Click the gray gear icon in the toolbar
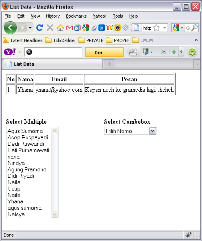Screen dimensions: 202x241 pos(125,28)
